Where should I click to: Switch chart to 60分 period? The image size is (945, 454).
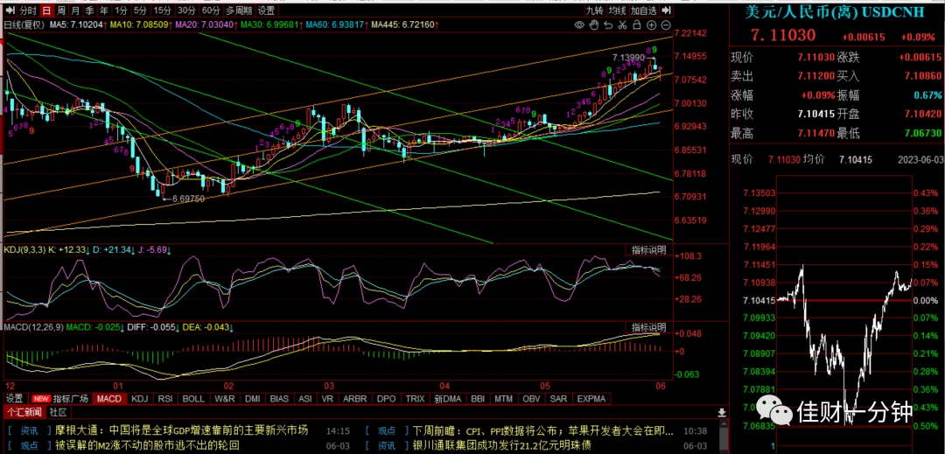pos(210,10)
